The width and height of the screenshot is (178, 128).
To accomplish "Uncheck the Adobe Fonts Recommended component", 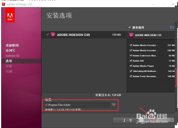I will click(131, 76).
